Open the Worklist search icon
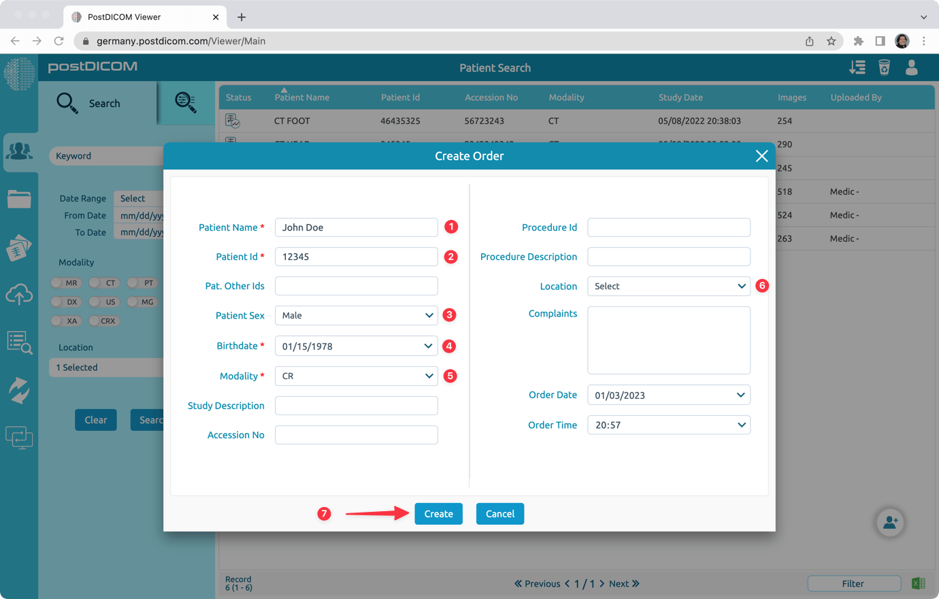 coord(20,342)
